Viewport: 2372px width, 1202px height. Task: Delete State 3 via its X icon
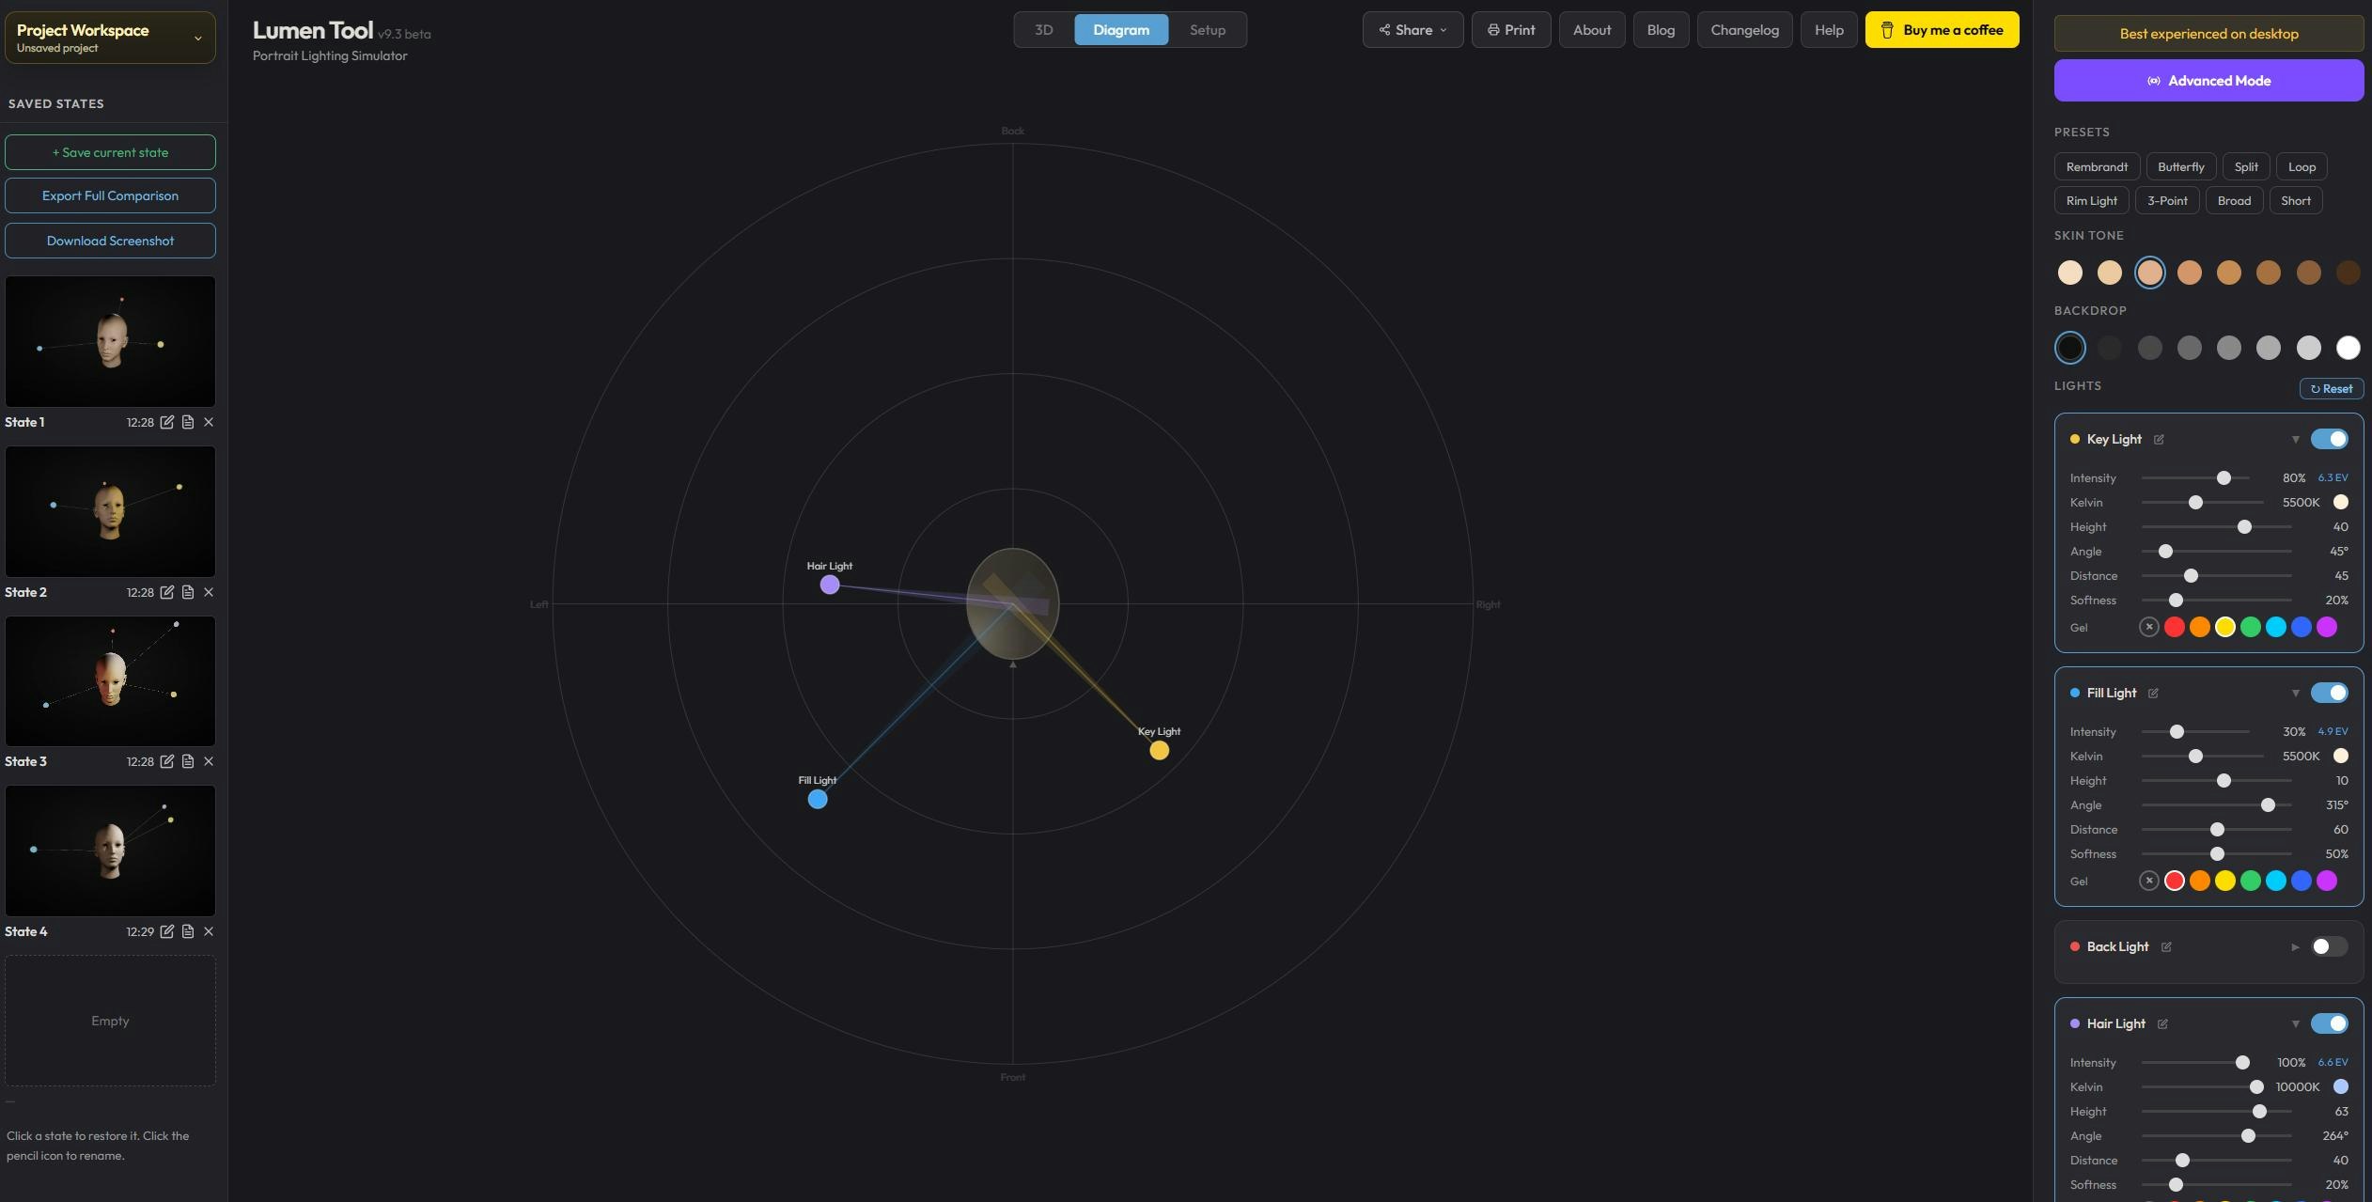point(209,761)
